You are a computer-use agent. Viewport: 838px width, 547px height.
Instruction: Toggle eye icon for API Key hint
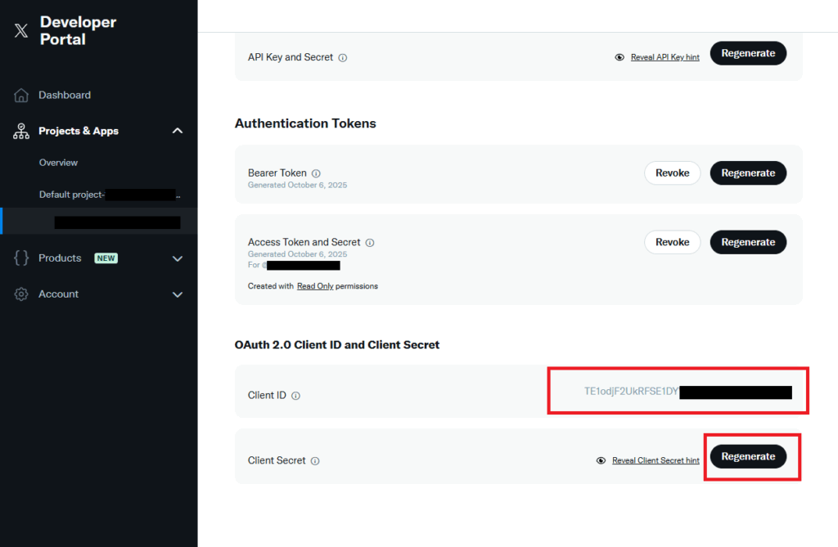(619, 58)
